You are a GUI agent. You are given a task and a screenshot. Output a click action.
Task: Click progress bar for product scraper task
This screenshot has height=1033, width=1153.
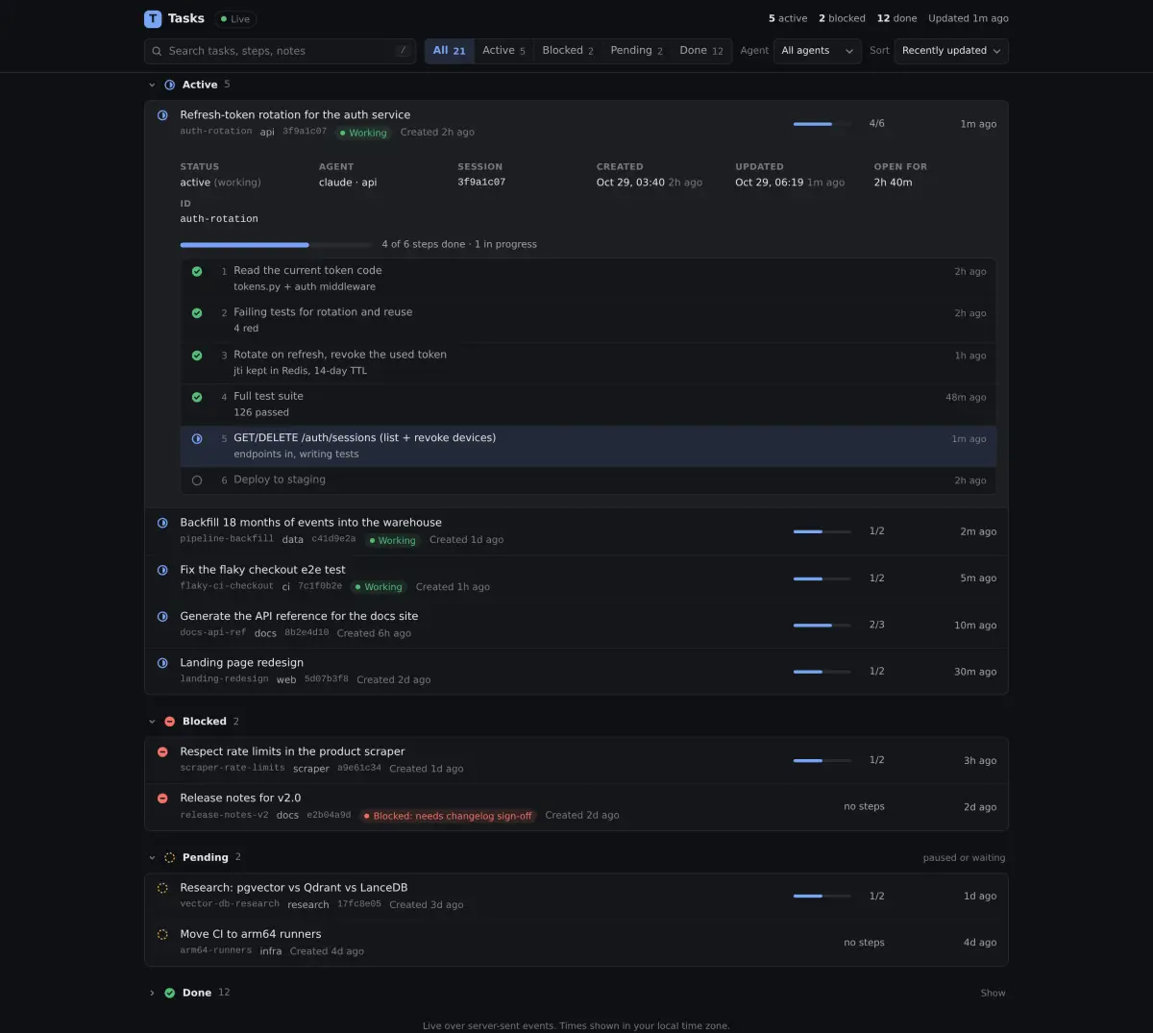tap(822, 761)
